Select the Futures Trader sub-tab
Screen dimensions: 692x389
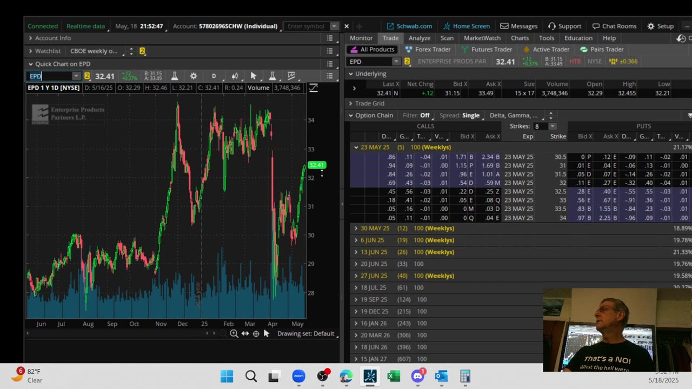[x=491, y=49]
